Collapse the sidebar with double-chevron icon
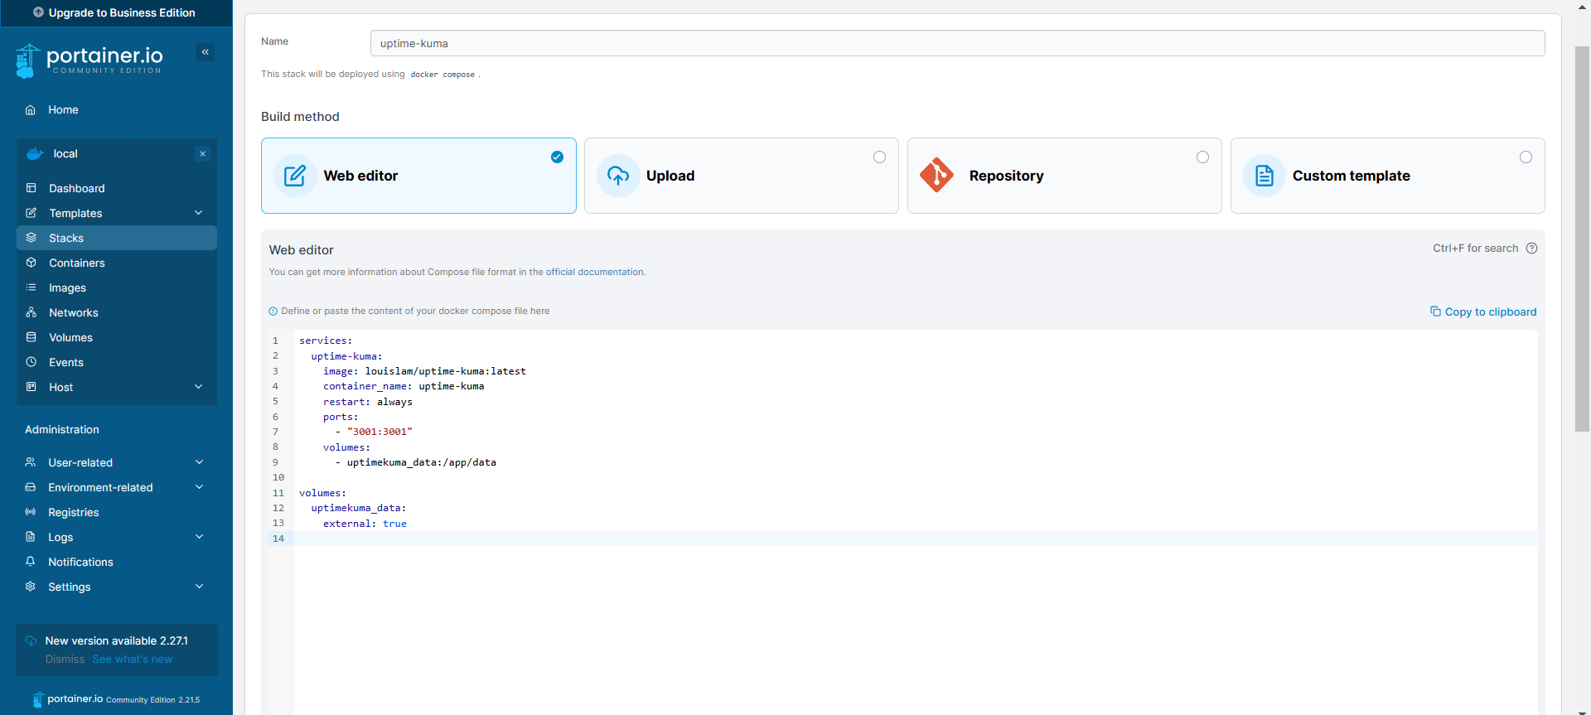Screen dimensions: 1591x715 [x=205, y=52]
